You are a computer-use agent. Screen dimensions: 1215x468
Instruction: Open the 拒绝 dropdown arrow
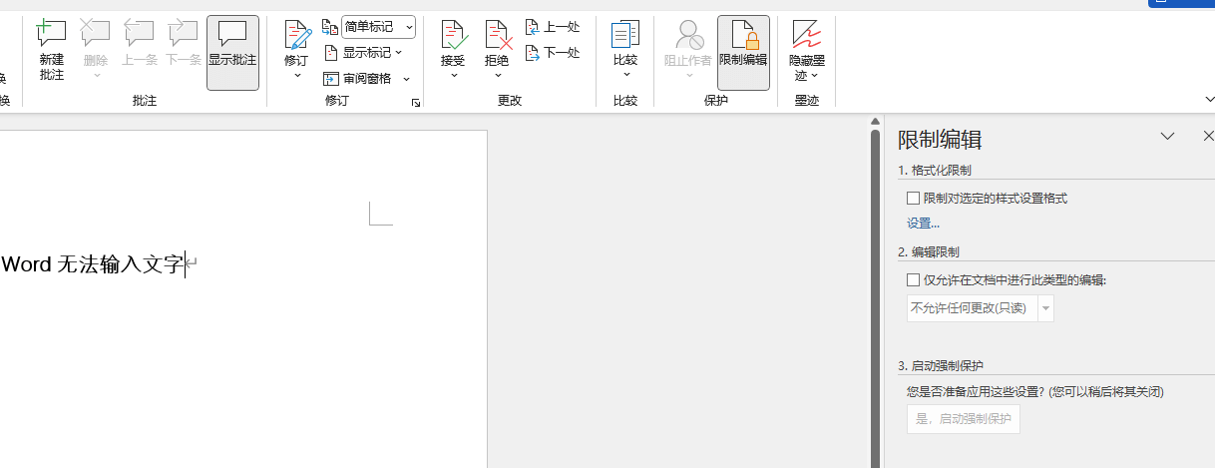tap(497, 76)
